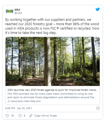Open the forest photo preview
106x122 pixels.
click(x=52, y=61)
